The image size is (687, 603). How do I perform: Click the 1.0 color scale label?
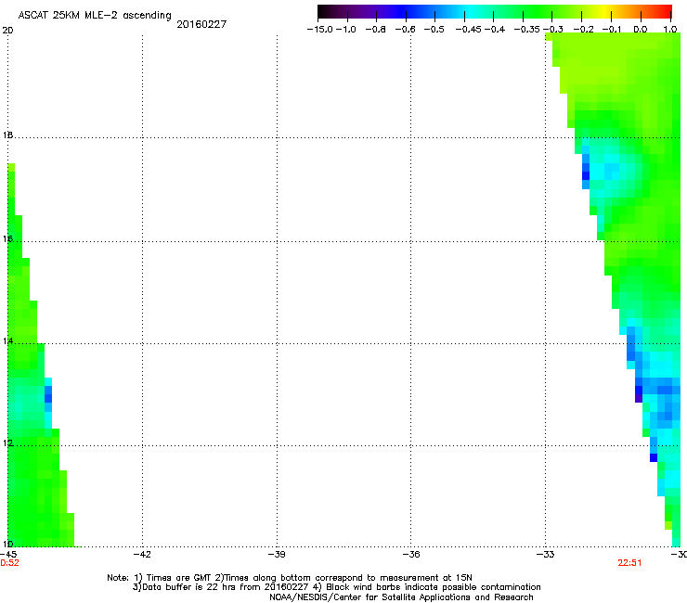click(x=670, y=30)
